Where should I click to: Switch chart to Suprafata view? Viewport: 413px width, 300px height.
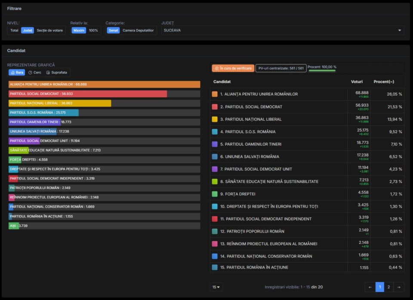tap(57, 73)
